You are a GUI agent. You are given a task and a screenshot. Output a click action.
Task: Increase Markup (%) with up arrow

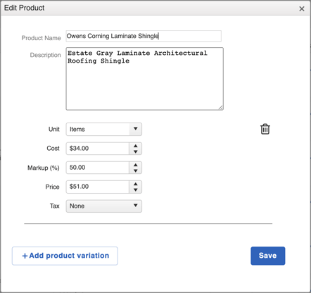(136, 165)
